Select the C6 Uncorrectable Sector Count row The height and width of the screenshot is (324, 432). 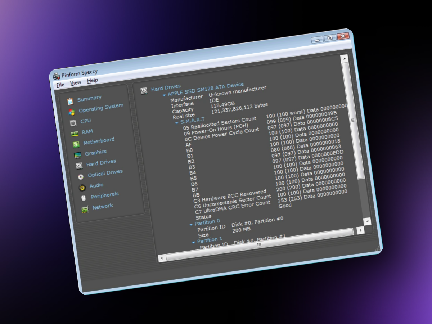233,202
